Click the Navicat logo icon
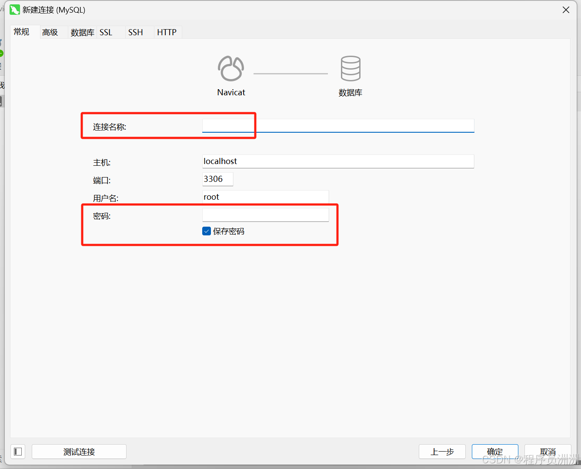The width and height of the screenshot is (581, 469). click(x=231, y=69)
